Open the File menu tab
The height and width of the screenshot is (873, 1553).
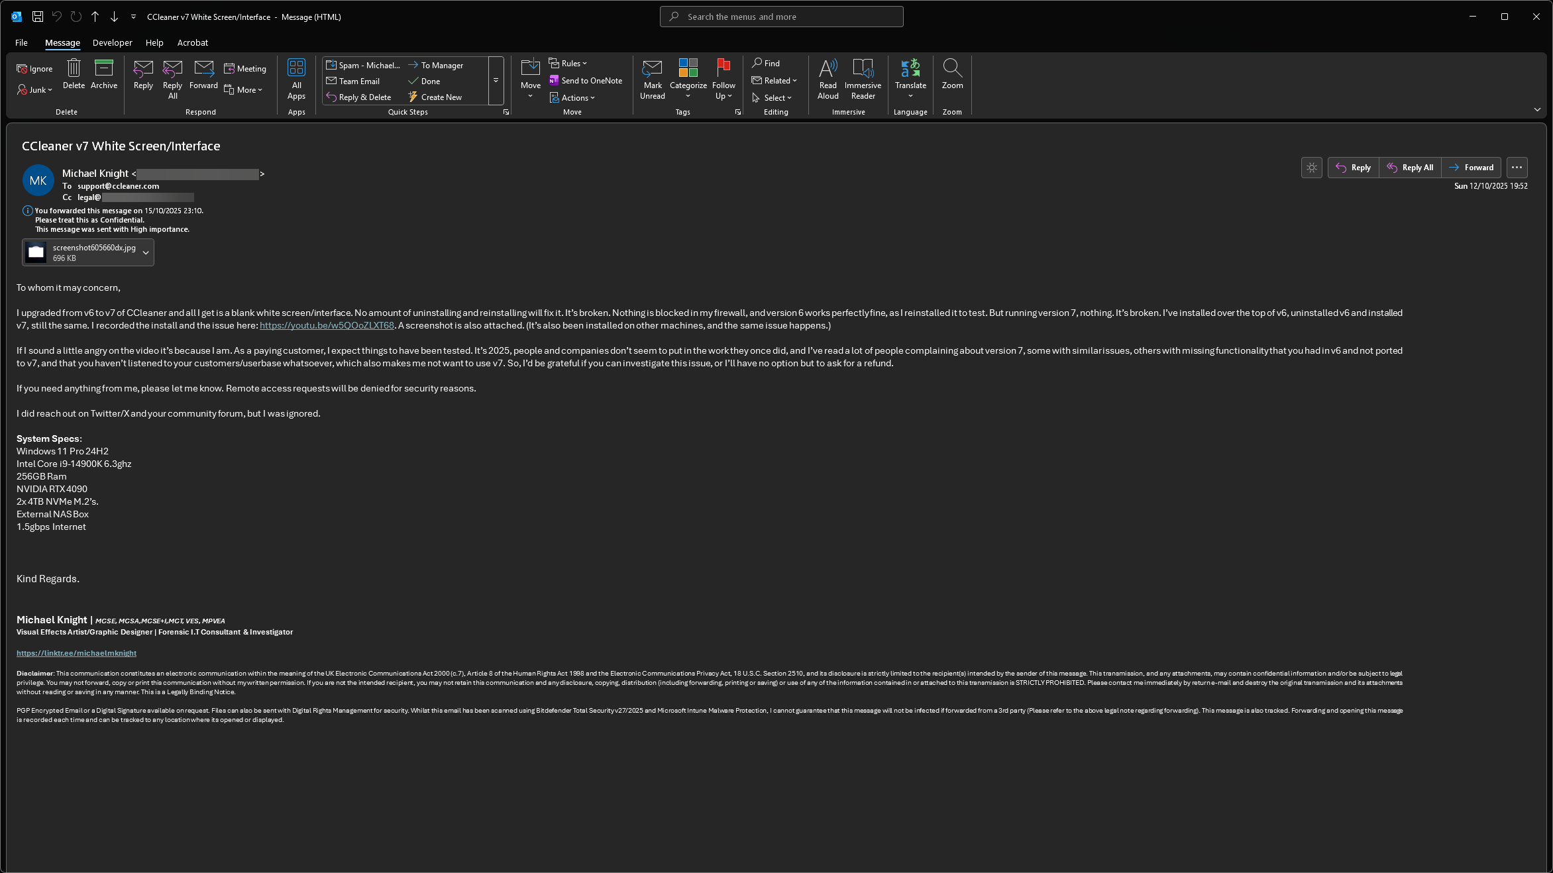click(x=21, y=42)
